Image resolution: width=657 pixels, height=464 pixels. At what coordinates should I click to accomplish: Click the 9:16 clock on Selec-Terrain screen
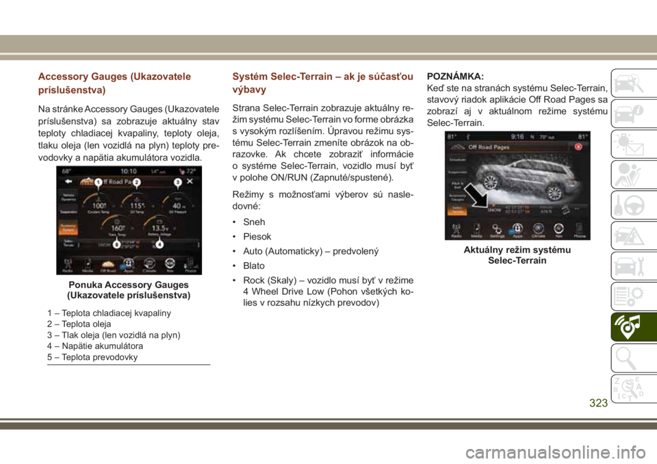pyautogui.click(x=517, y=137)
